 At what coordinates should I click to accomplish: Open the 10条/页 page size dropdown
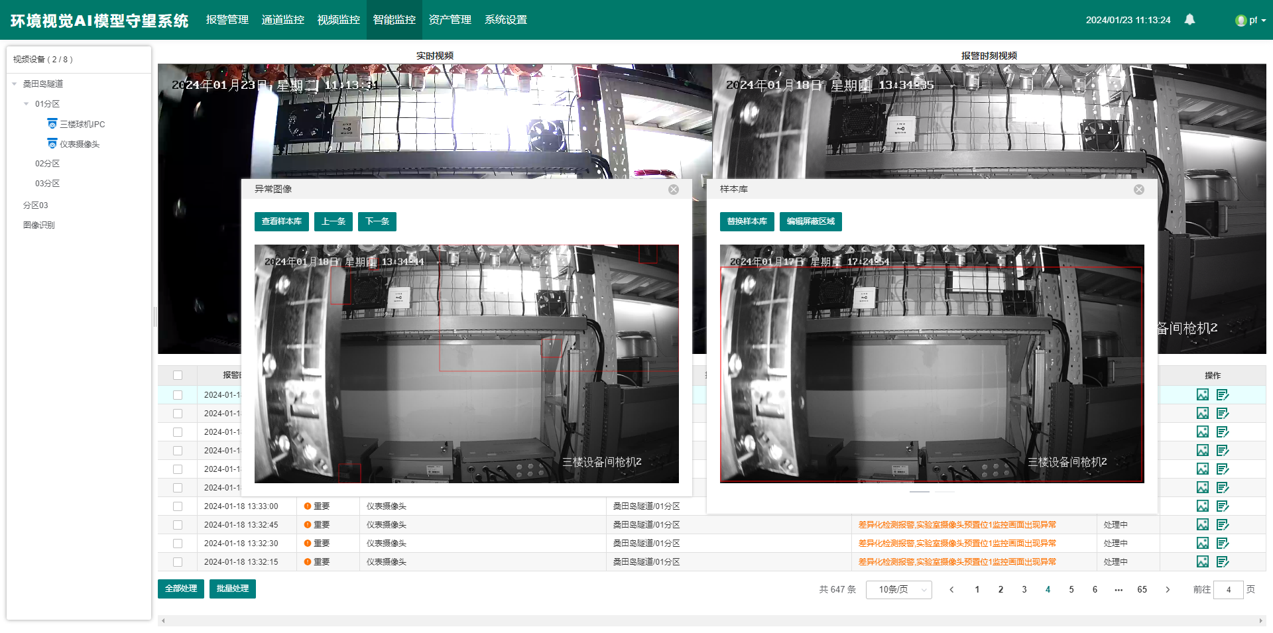click(x=898, y=589)
